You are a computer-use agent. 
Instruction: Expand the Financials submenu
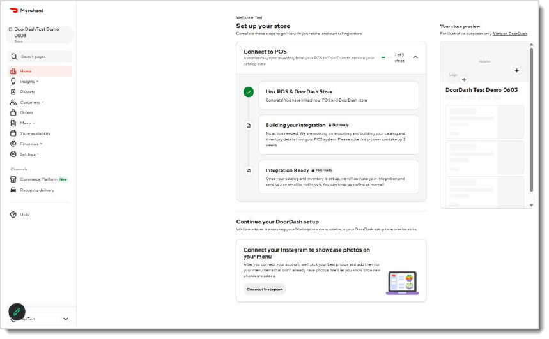coord(42,144)
